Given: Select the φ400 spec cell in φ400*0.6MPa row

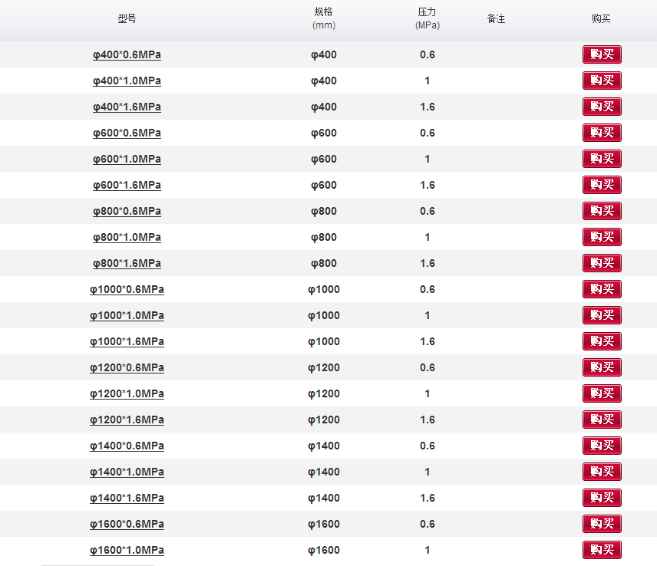Looking at the screenshot, I should [324, 55].
